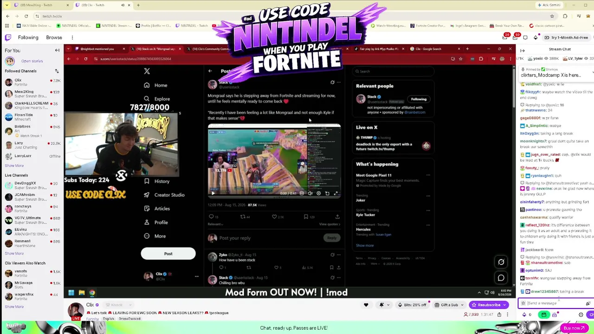
Task: Click Try 1-Month Ad-Free button
Action: coord(567,38)
